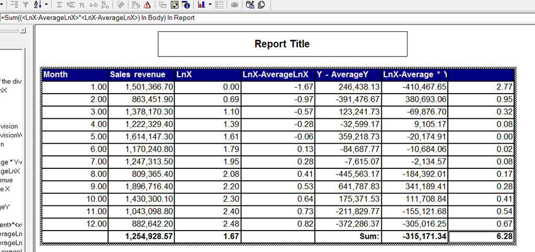Click the Sum: footer label cell
Image resolution: width=535 pixels, height=252 pixels.
348,237
